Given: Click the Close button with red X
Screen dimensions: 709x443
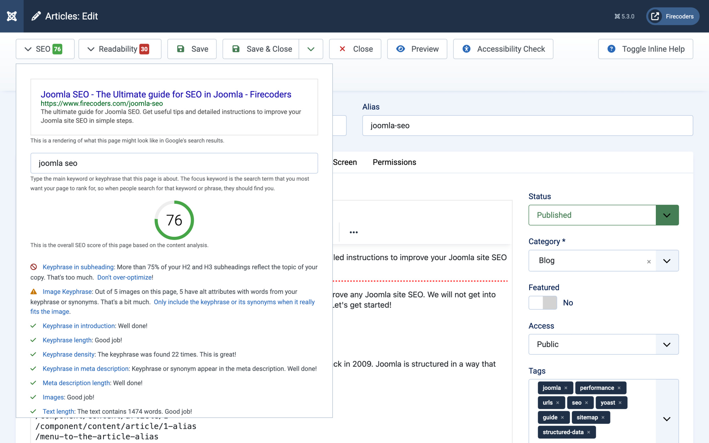Looking at the screenshot, I should pyautogui.click(x=355, y=49).
